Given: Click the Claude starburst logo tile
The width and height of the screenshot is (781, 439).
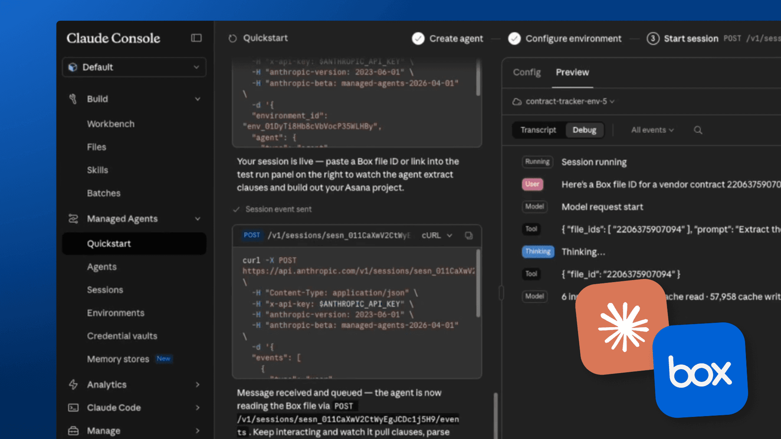Looking at the screenshot, I should (x=622, y=327).
